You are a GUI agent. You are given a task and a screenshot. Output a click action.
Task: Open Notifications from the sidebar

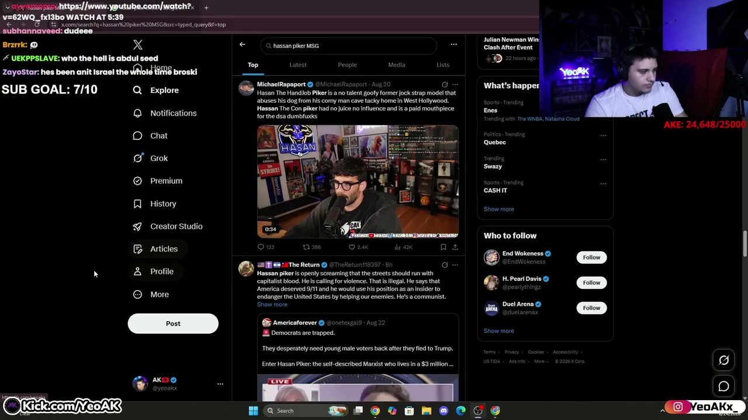165,113
